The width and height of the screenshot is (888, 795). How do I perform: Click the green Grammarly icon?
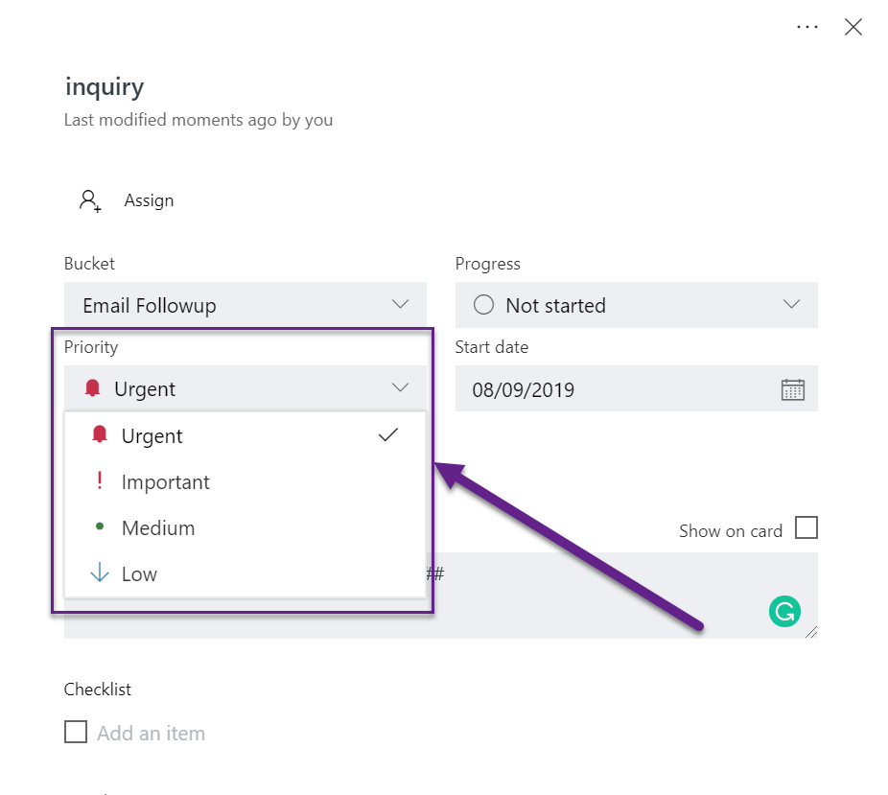pos(784,612)
